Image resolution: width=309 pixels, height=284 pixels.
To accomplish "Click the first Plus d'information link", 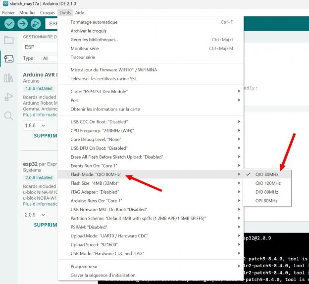I will click(x=41, y=114).
